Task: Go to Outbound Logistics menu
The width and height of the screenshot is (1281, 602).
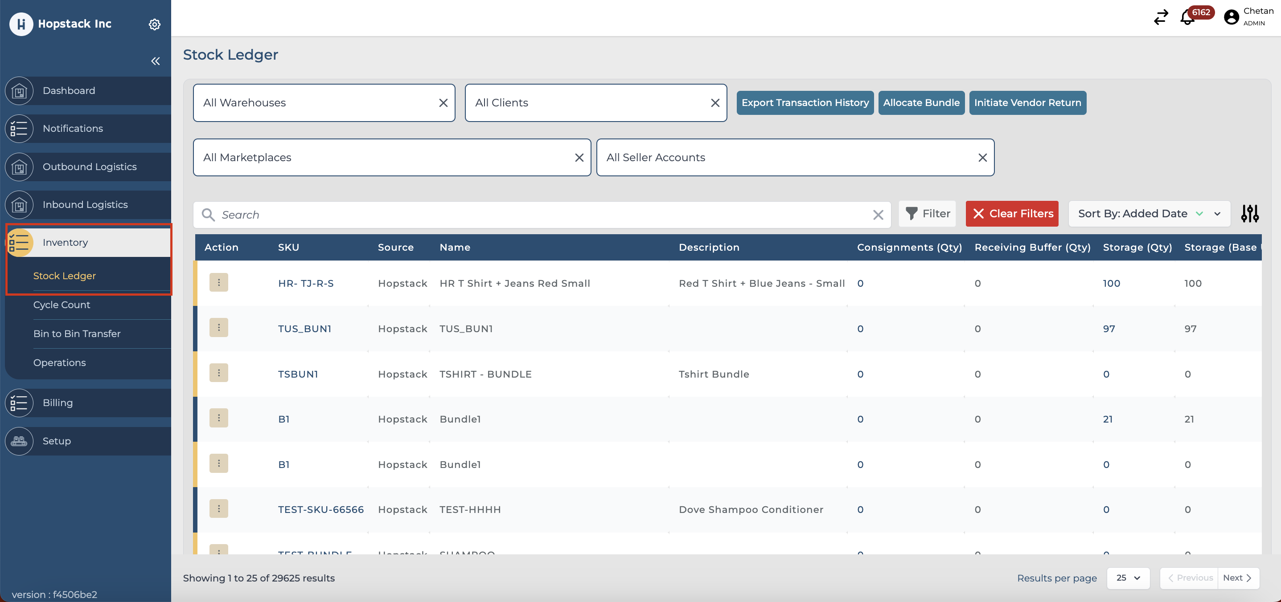Action: click(90, 167)
